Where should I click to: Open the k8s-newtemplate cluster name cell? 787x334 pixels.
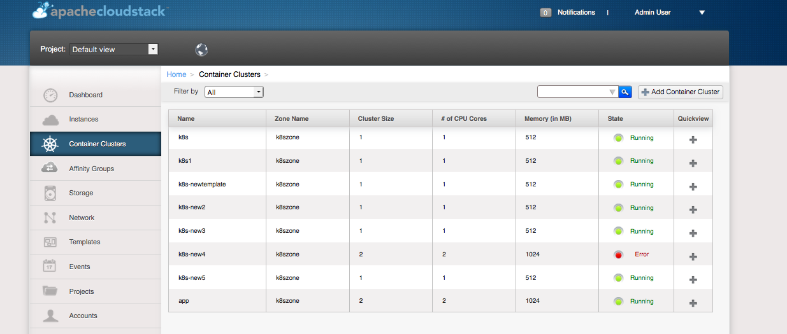pos(217,184)
